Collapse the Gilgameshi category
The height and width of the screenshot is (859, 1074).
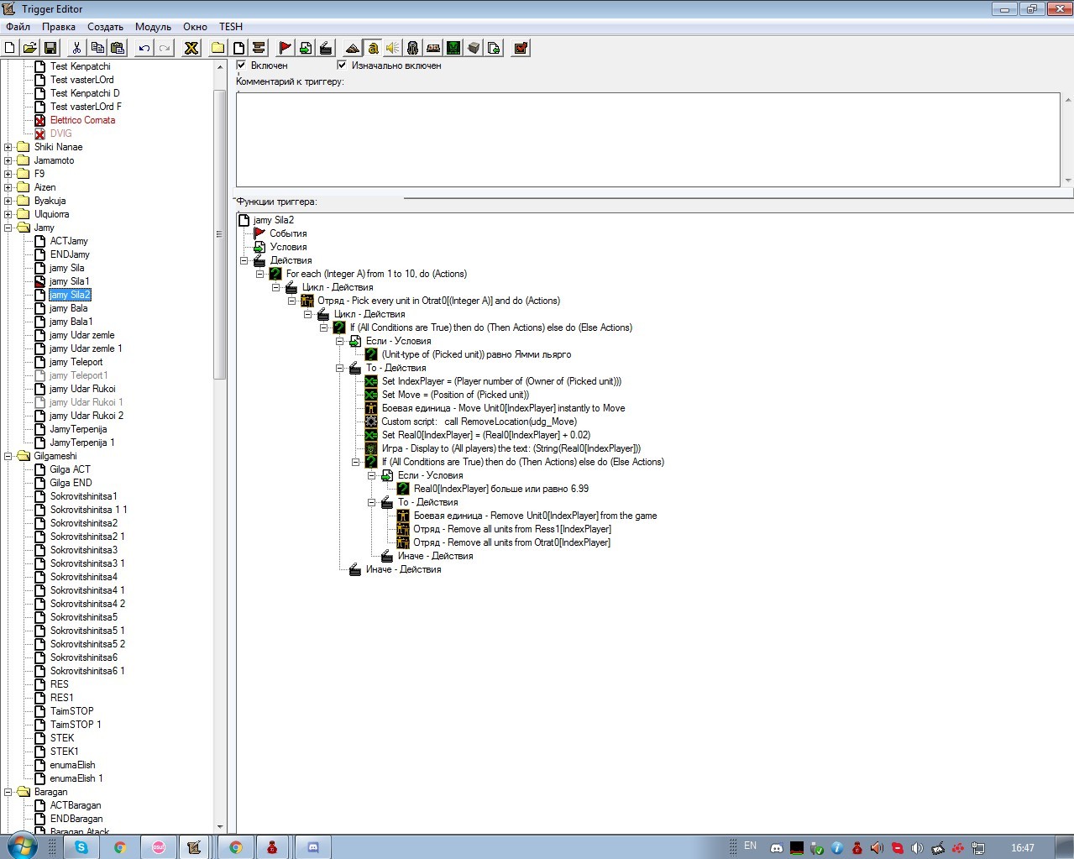[8, 456]
